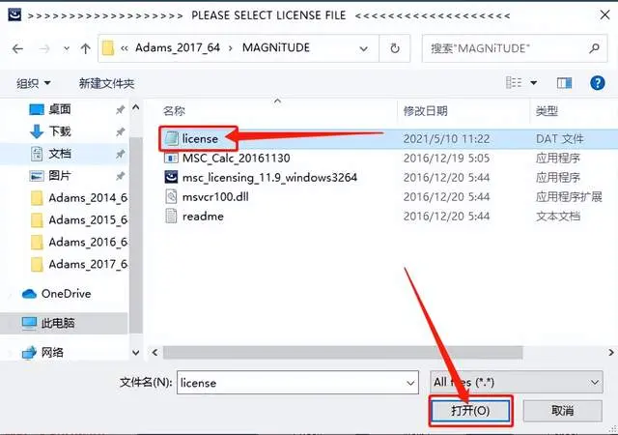Open the All files type filter

tap(517, 382)
